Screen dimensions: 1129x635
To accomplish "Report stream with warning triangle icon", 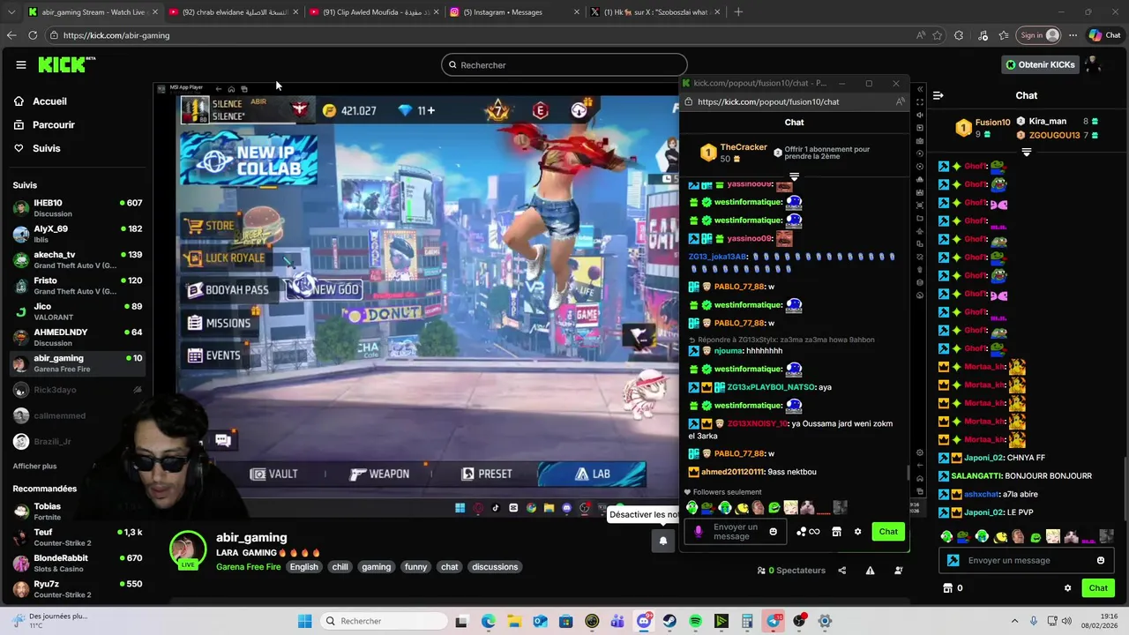I will click(870, 571).
